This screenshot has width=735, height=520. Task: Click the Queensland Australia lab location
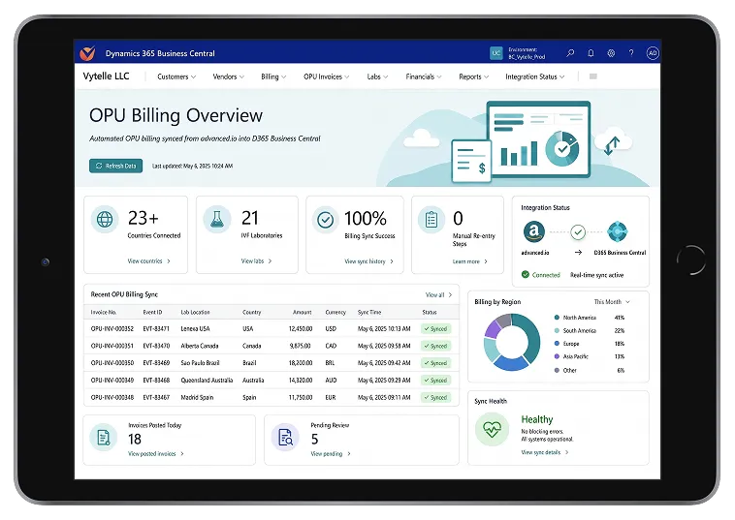207,381
